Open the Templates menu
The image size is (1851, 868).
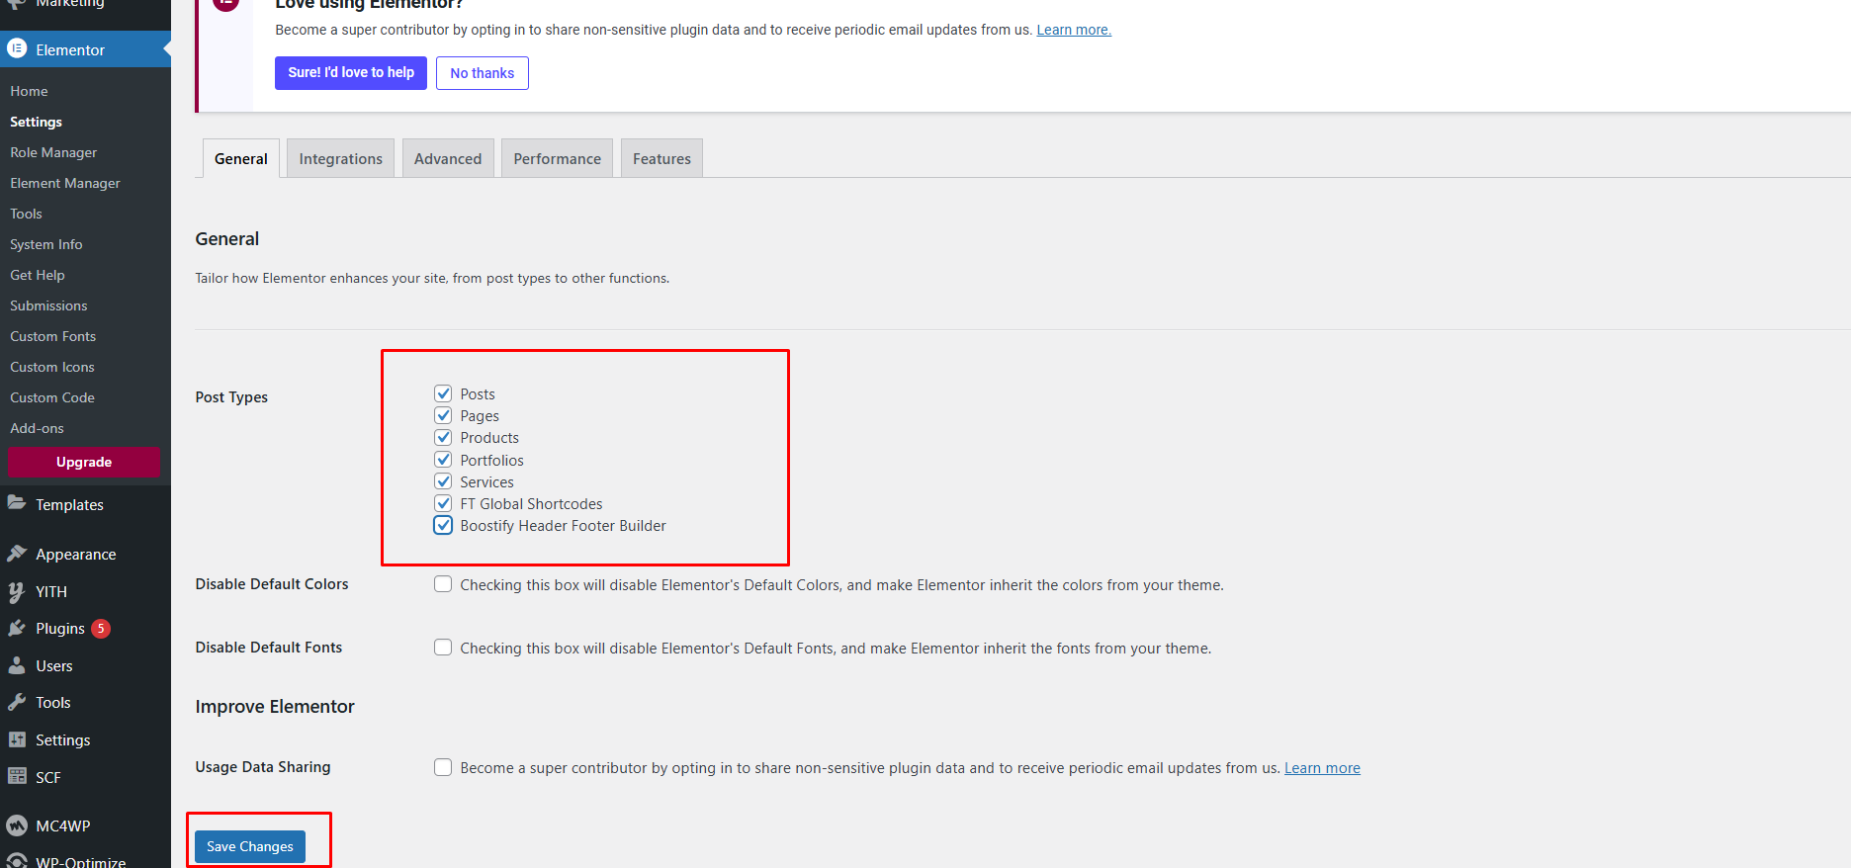[85, 504]
